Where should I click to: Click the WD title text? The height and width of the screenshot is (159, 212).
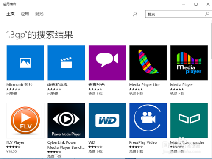coord(92,142)
